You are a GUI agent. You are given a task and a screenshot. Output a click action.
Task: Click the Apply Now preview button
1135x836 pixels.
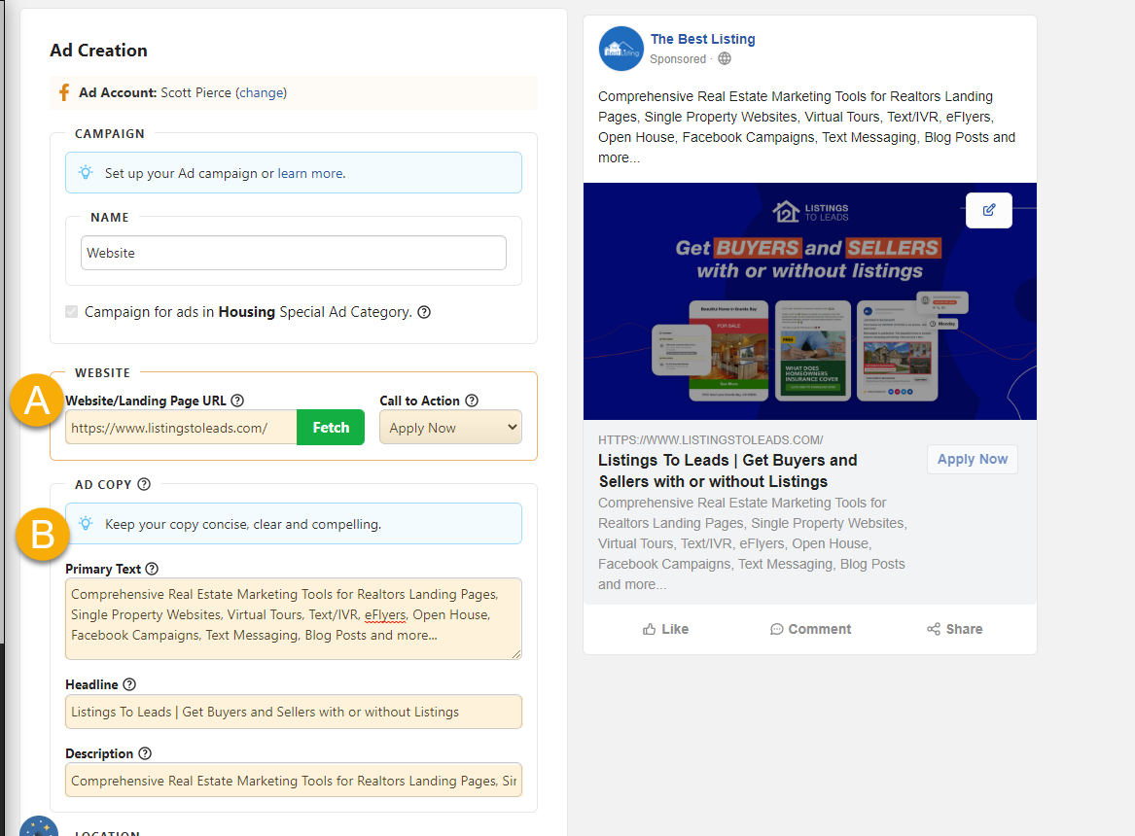pos(972,460)
